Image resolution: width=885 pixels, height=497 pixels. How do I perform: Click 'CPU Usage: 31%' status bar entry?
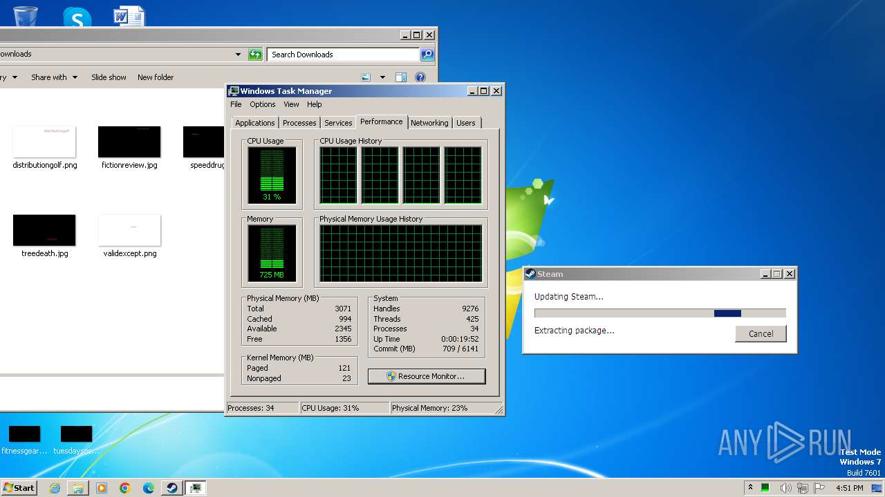pyautogui.click(x=330, y=408)
